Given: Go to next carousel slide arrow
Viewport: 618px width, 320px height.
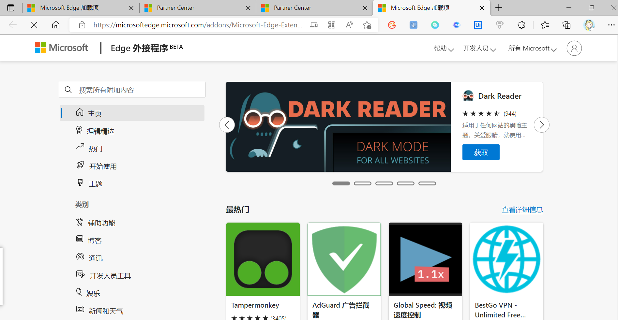Looking at the screenshot, I should click(541, 125).
